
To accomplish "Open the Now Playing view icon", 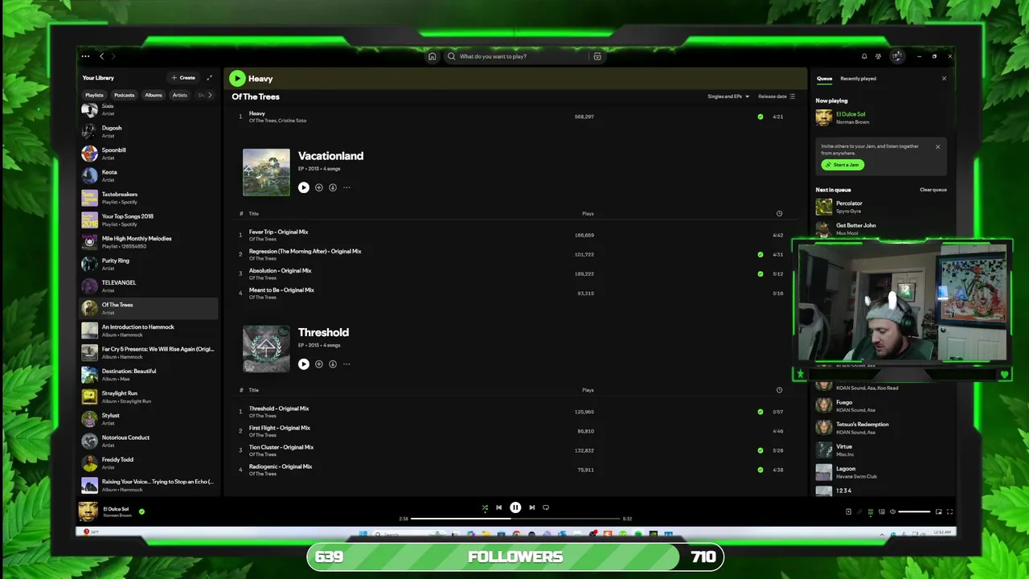I will pyautogui.click(x=848, y=511).
